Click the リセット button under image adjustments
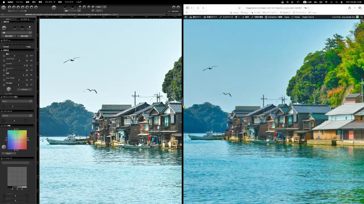This screenshot has width=364, height=204. tap(24, 90)
